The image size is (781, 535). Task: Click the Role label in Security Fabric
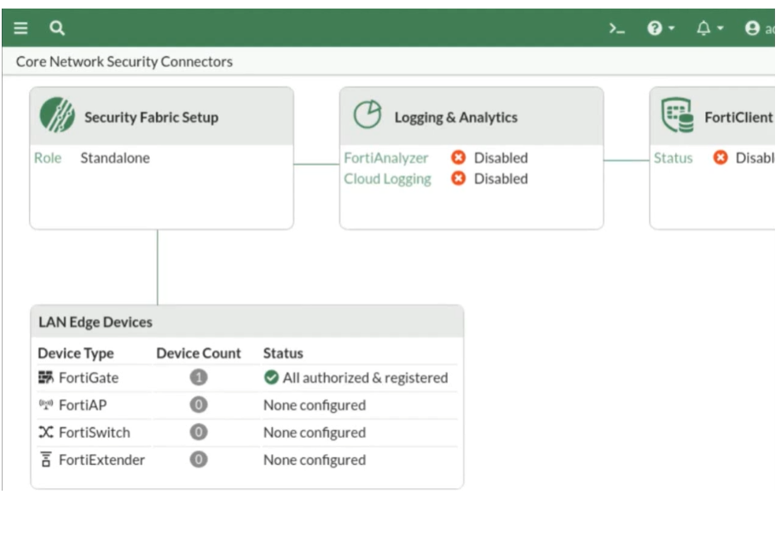point(48,158)
